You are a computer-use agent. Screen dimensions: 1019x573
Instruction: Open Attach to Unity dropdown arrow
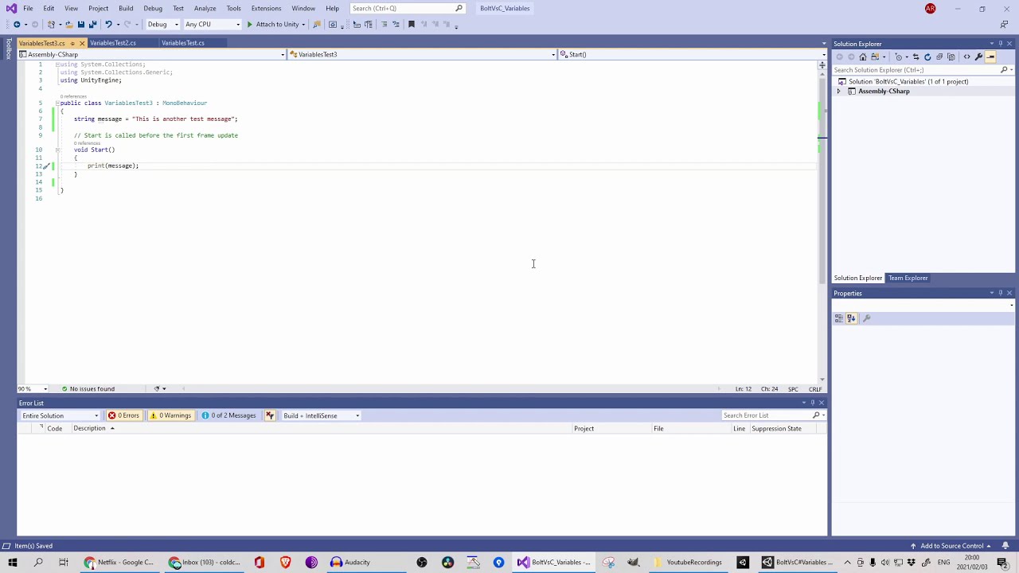click(x=303, y=25)
